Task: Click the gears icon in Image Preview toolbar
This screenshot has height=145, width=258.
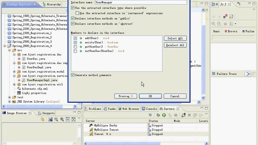Action: click(43, 119)
